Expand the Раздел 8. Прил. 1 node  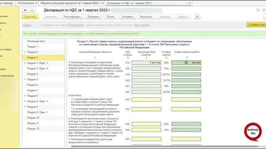click(x=25, y=101)
